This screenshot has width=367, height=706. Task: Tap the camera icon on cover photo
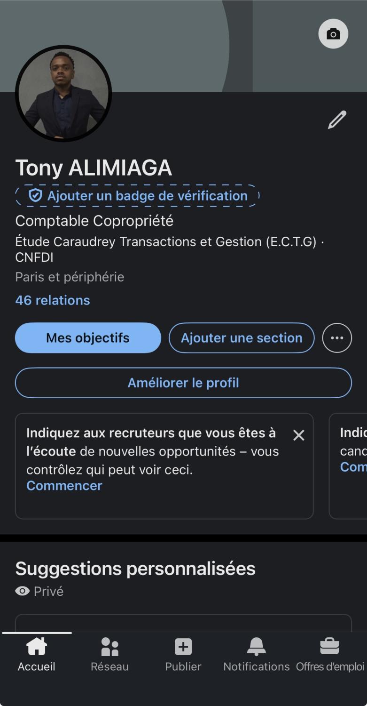(333, 34)
